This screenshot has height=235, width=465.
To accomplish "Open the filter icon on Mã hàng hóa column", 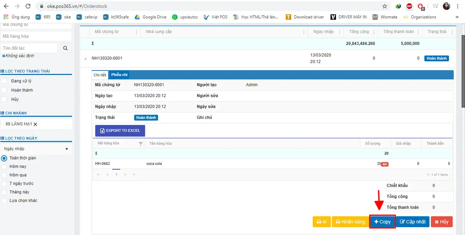I will (141, 144).
